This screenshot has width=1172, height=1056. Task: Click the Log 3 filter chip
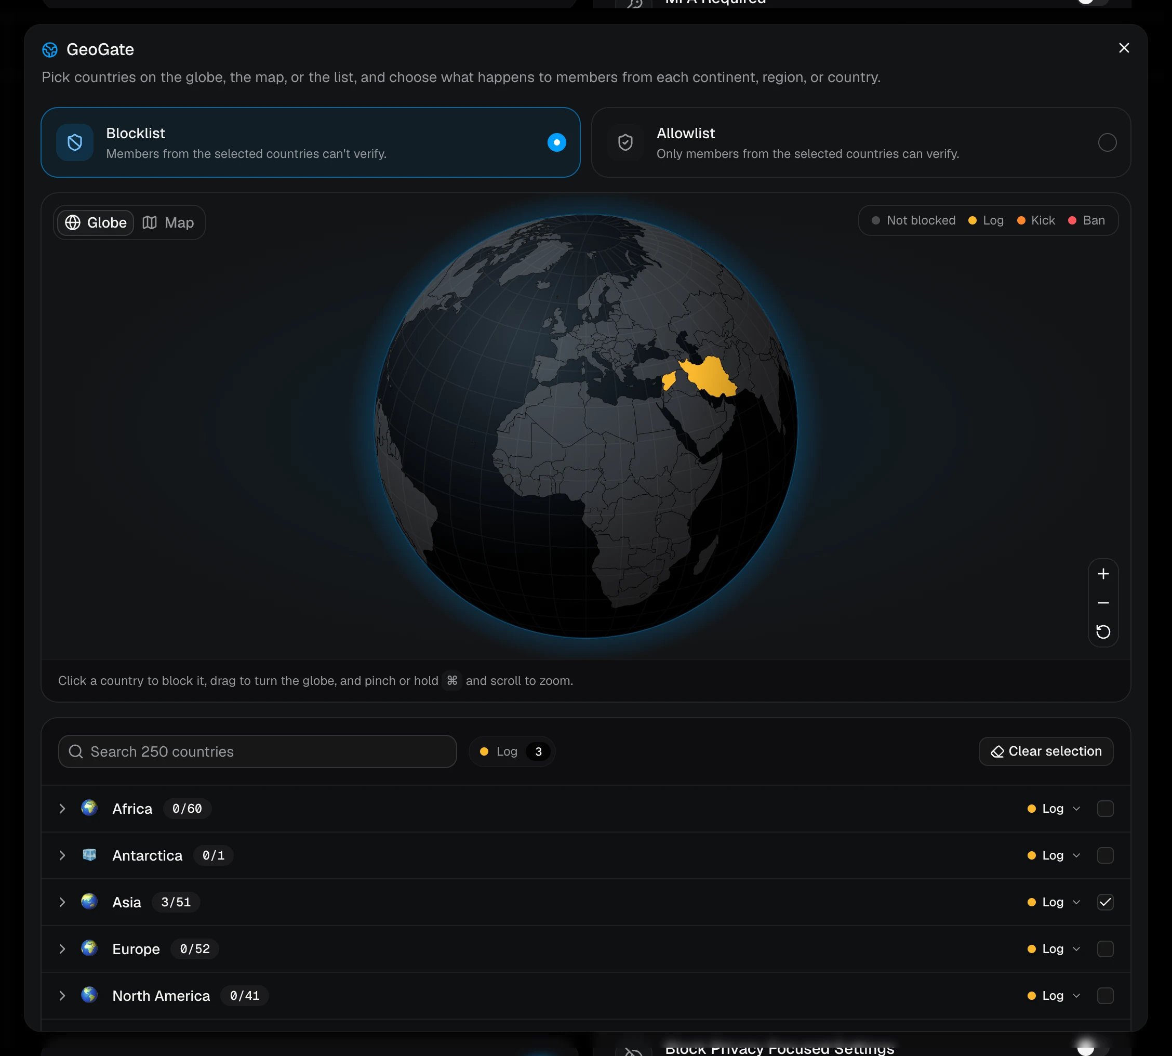tap(512, 751)
